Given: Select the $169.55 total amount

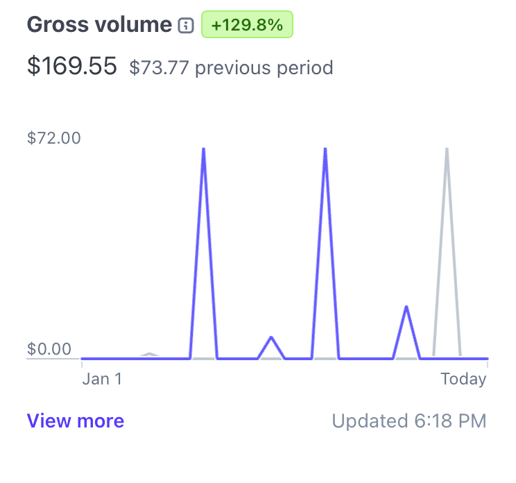Looking at the screenshot, I should [x=71, y=66].
